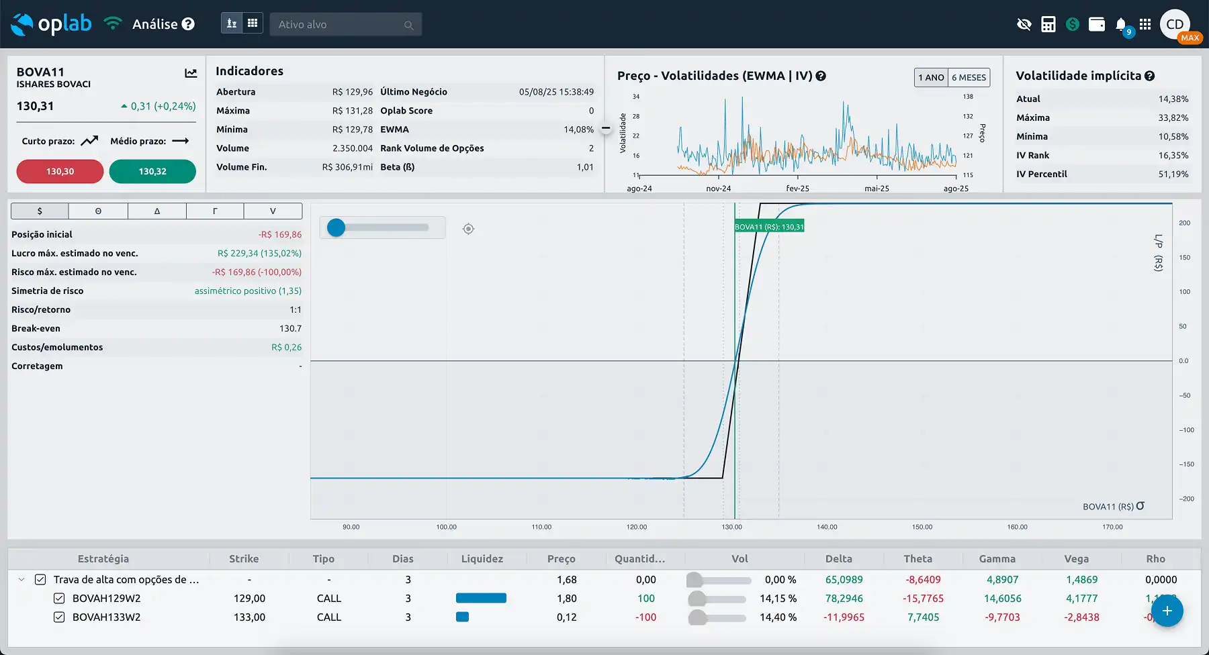
Task: Switch to the grid layout view button
Action: click(253, 23)
